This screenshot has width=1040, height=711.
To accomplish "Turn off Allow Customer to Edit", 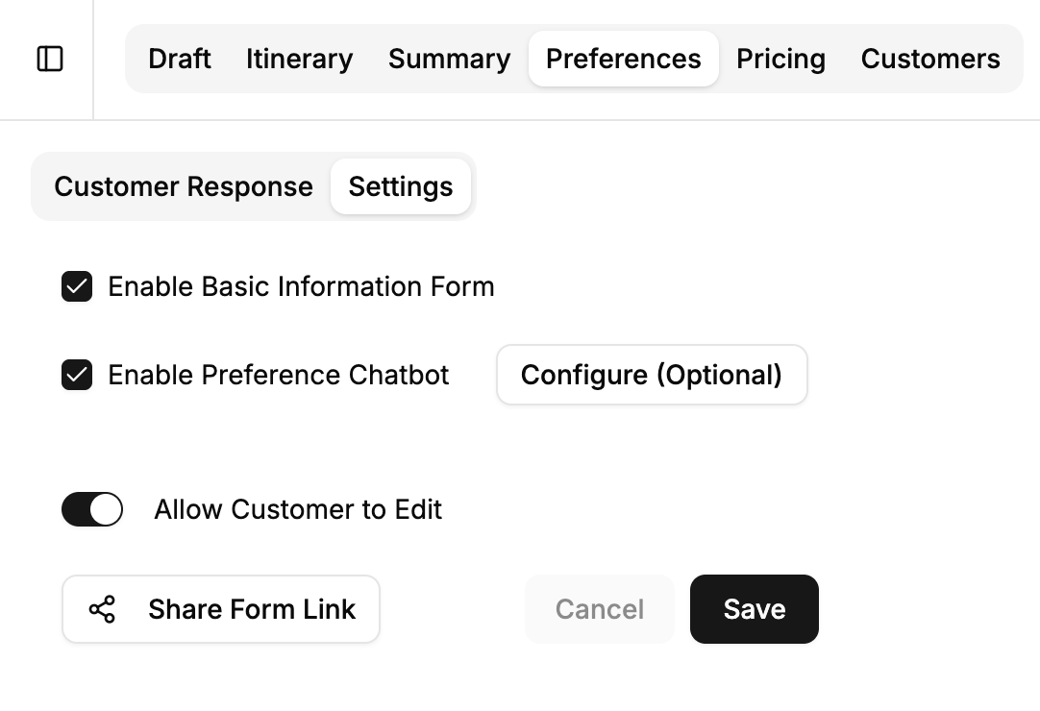I will (91, 509).
